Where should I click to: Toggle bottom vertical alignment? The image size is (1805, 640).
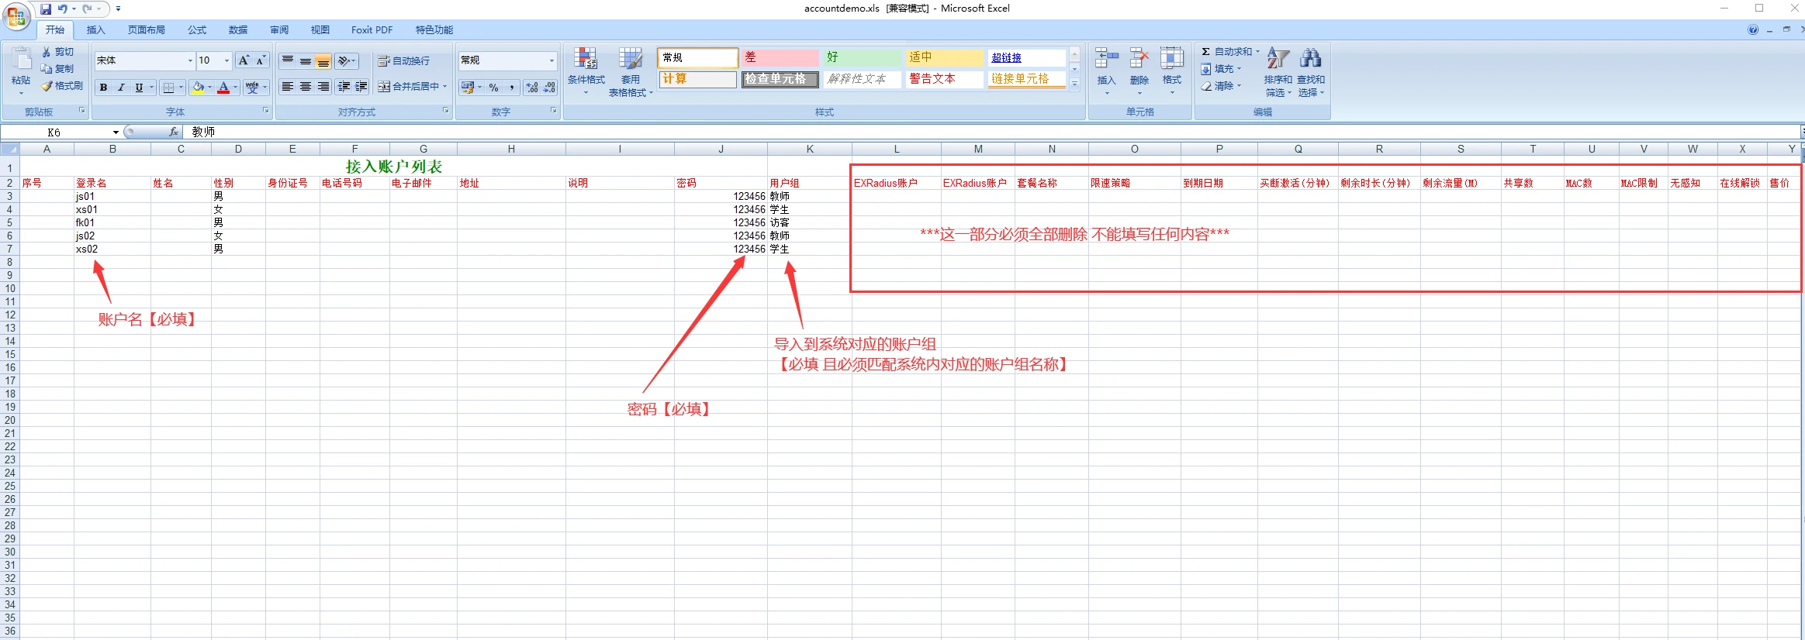(x=323, y=60)
